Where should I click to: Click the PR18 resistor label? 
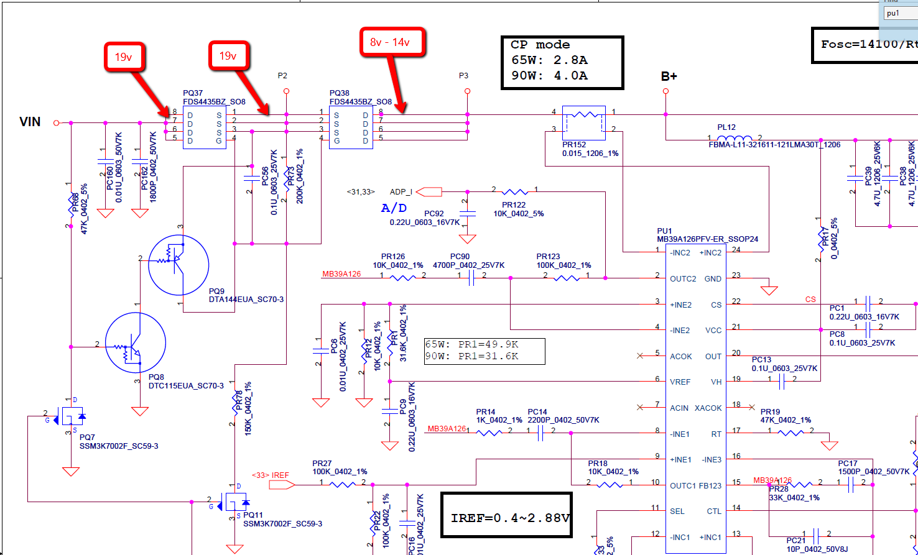tap(598, 464)
